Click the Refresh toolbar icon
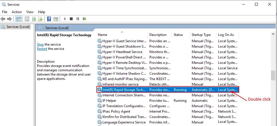 (34, 19)
